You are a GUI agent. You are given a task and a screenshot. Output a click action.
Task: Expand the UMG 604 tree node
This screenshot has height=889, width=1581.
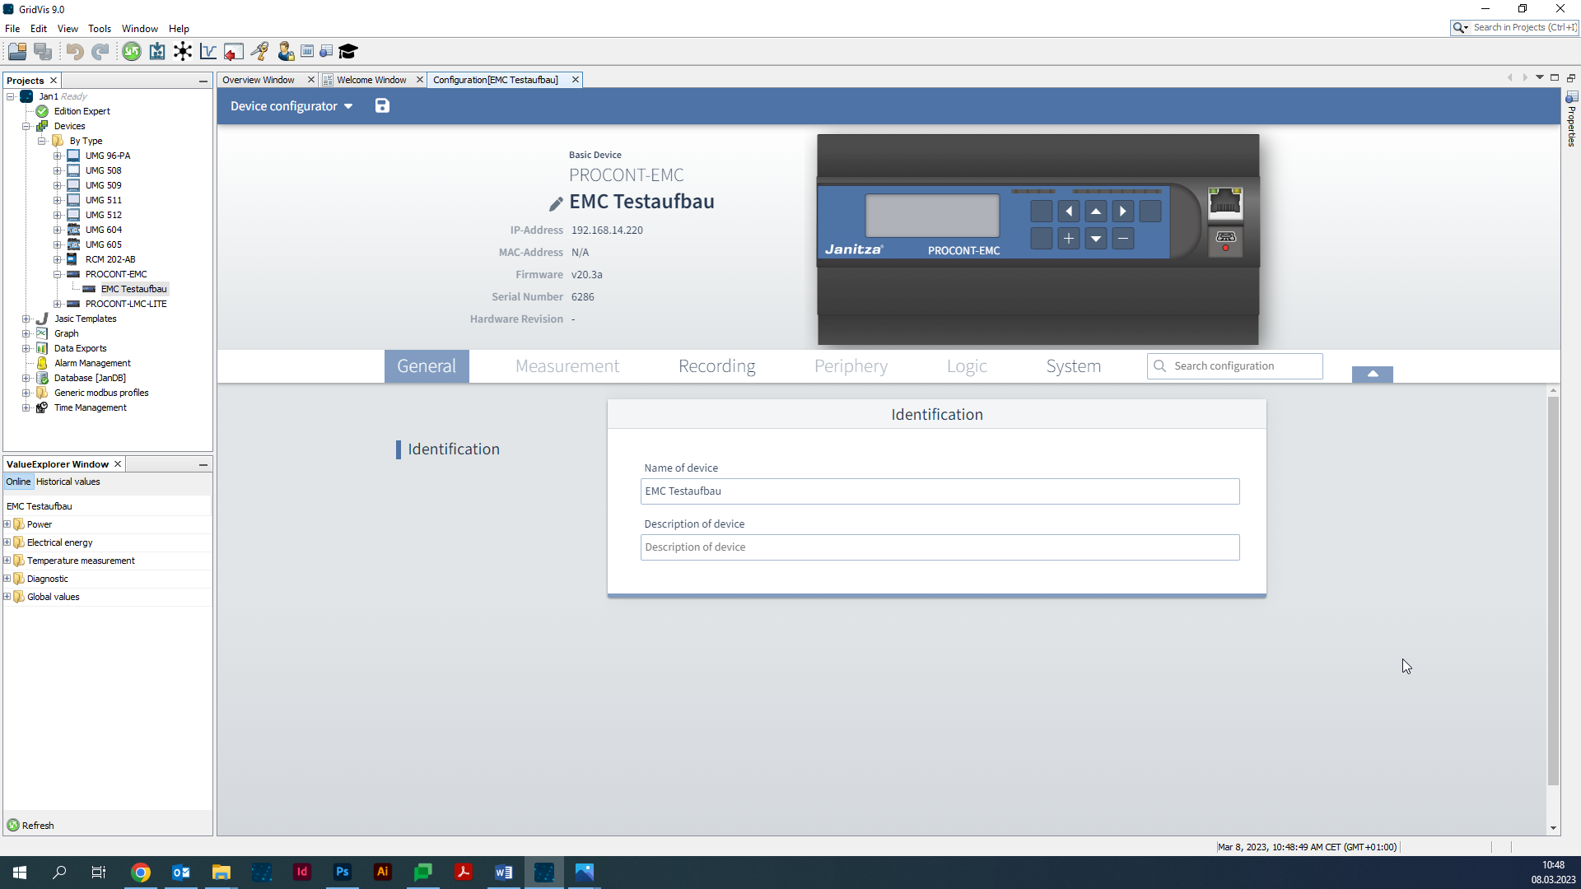pos(58,230)
